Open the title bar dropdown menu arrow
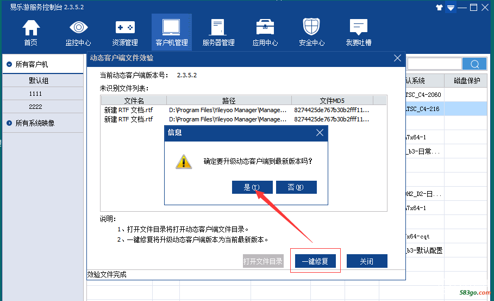The image size is (494, 301). tap(451, 8)
